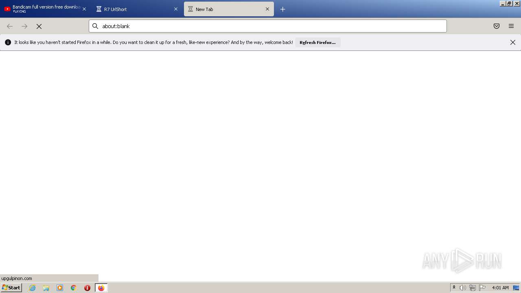Stop loading the page
521x293 pixels.
(39, 26)
